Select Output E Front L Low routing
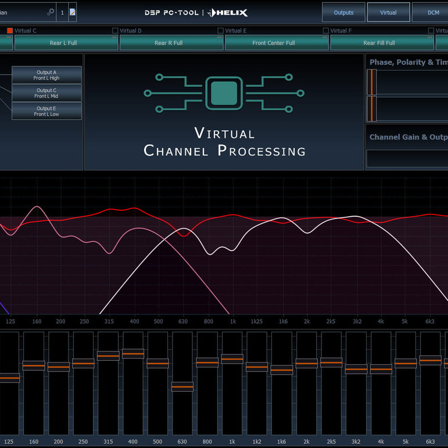 pyautogui.click(x=46, y=111)
